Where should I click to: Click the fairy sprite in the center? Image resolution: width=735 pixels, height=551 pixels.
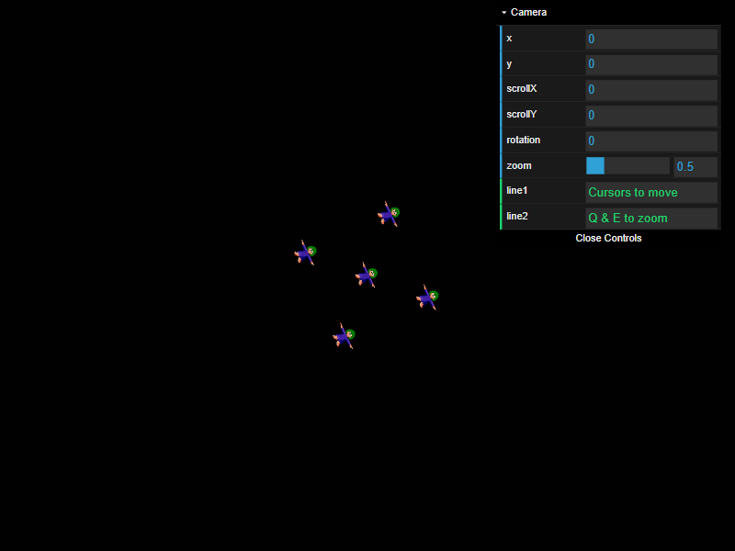coord(365,275)
